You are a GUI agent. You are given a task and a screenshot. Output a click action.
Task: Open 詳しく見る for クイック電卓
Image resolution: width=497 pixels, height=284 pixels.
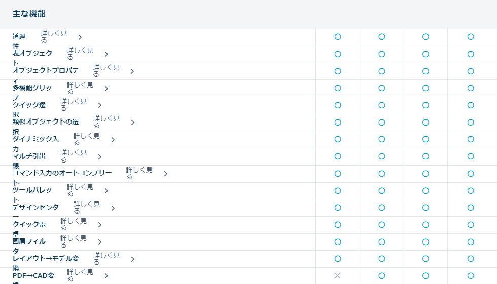tap(73, 224)
